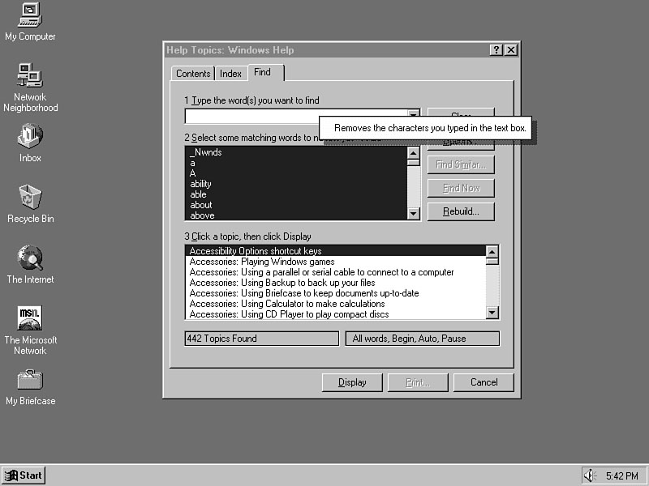
Task: Open the Start menu
Action: [x=24, y=475]
